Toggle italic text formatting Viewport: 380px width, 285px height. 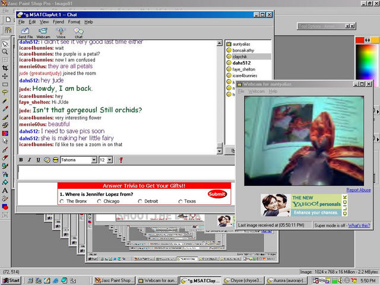coord(29,160)
